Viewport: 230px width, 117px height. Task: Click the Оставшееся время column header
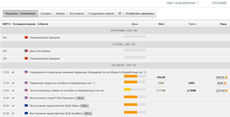click(x=24, y=24)
